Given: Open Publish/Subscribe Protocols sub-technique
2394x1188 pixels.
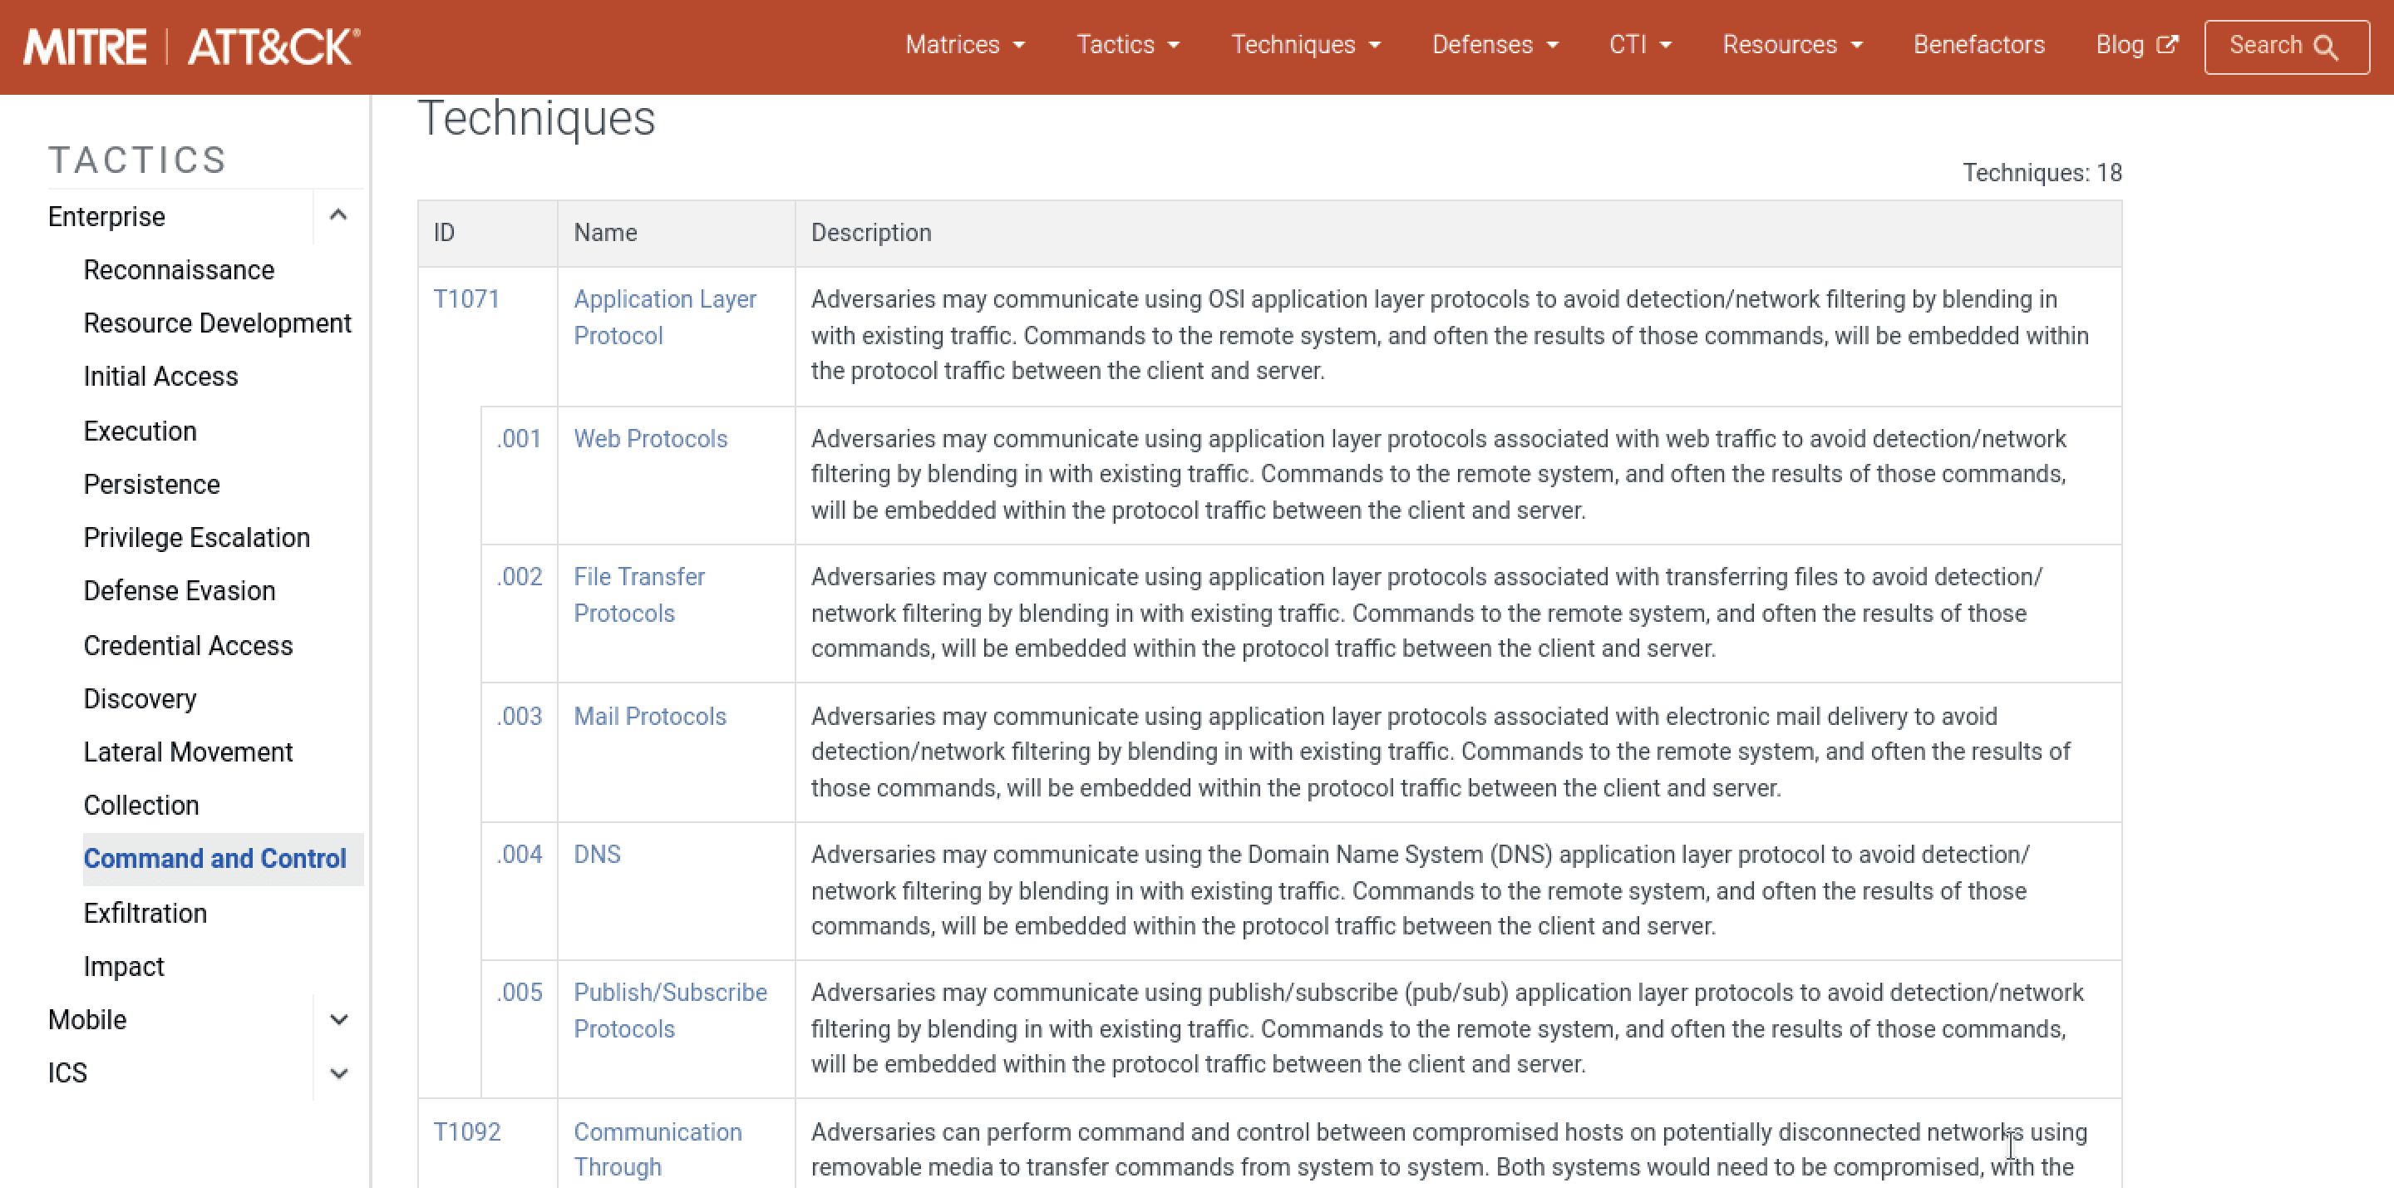Looking at the screenshot, I should 670,1009.
